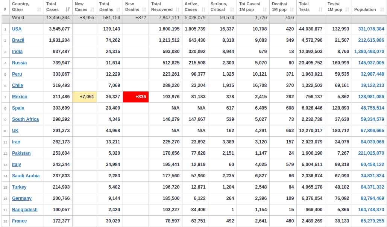The height and width of the screenshot is (227, 387).
Task: Click World new cases value +8,955
Action: [x=87, y=18]
